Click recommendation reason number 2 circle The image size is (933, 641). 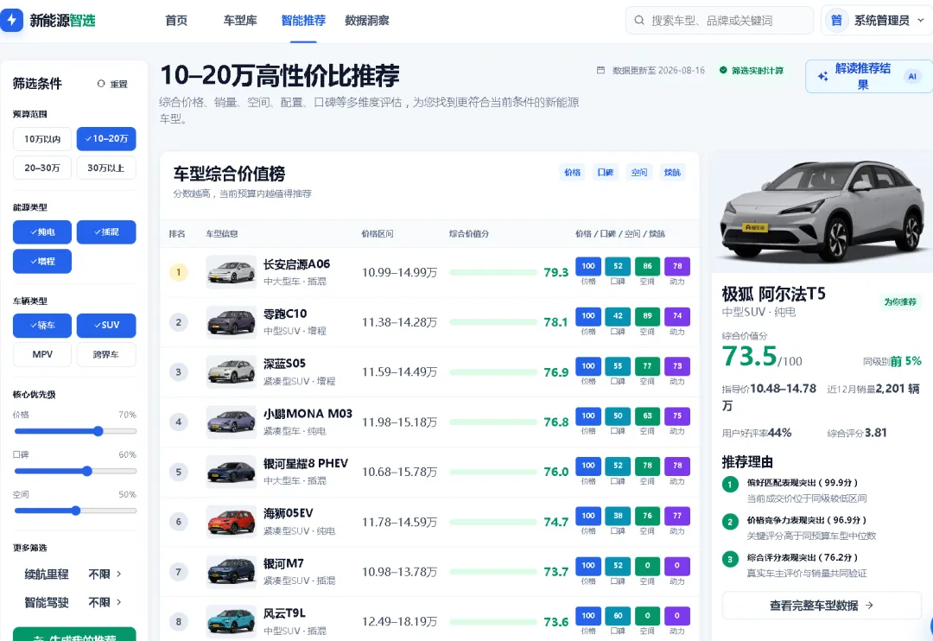click(730, 522)
